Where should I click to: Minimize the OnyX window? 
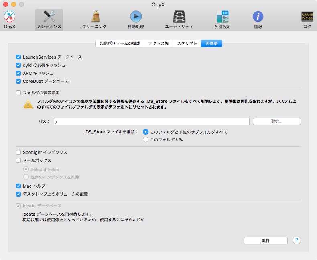click(x=14, y=4)
